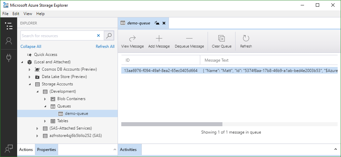Click the Refresh toolbar icon

(246, 38)
